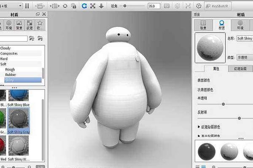Image resolution: width=253 pixels, height=168 pixels.
Task: Click the library search field
Action: click(x=13, y=39)
